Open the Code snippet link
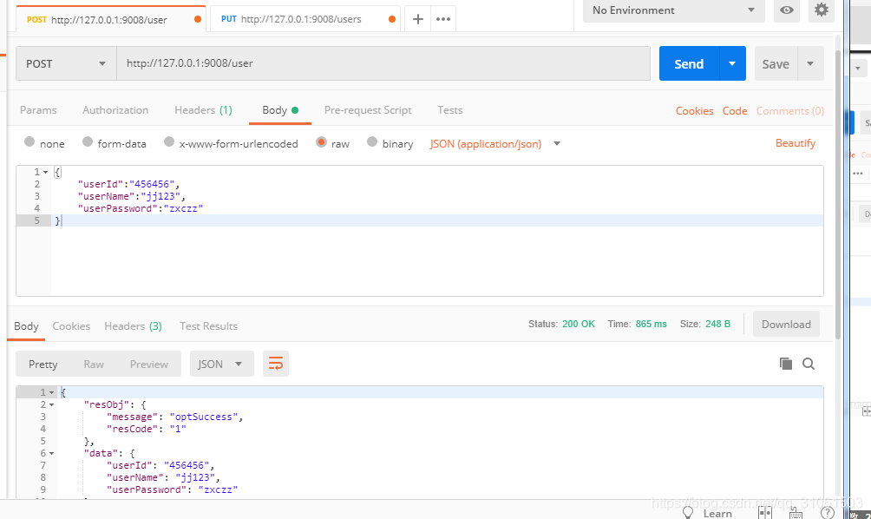The image size is (871, 519). pos(734,110)
